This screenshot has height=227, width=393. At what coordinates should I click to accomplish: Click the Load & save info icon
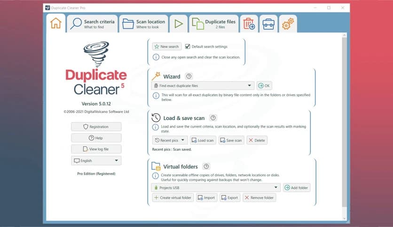pos(156,127)
